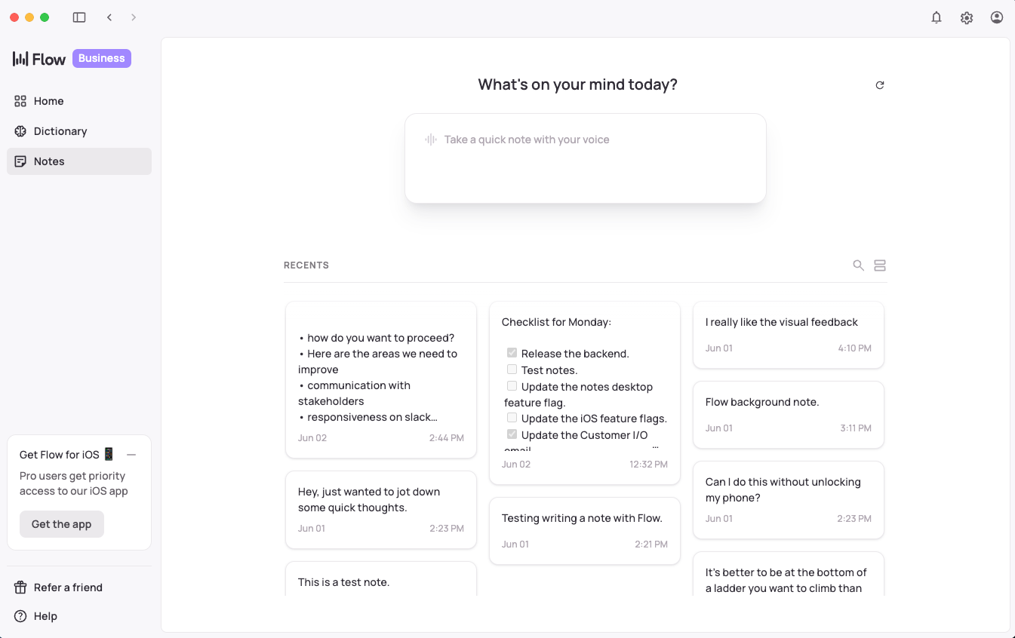
Task: Collapse the 'Get Flow for iOS' promo
Action: click(131, 454)
